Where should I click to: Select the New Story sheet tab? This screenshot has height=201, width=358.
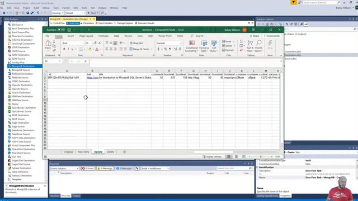point(83,152)
